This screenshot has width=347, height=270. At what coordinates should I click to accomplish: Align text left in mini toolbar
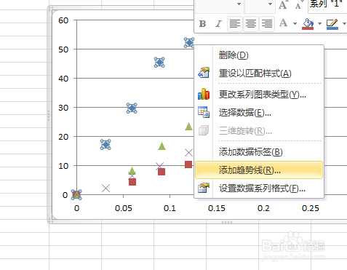click(x=235, y=24)
